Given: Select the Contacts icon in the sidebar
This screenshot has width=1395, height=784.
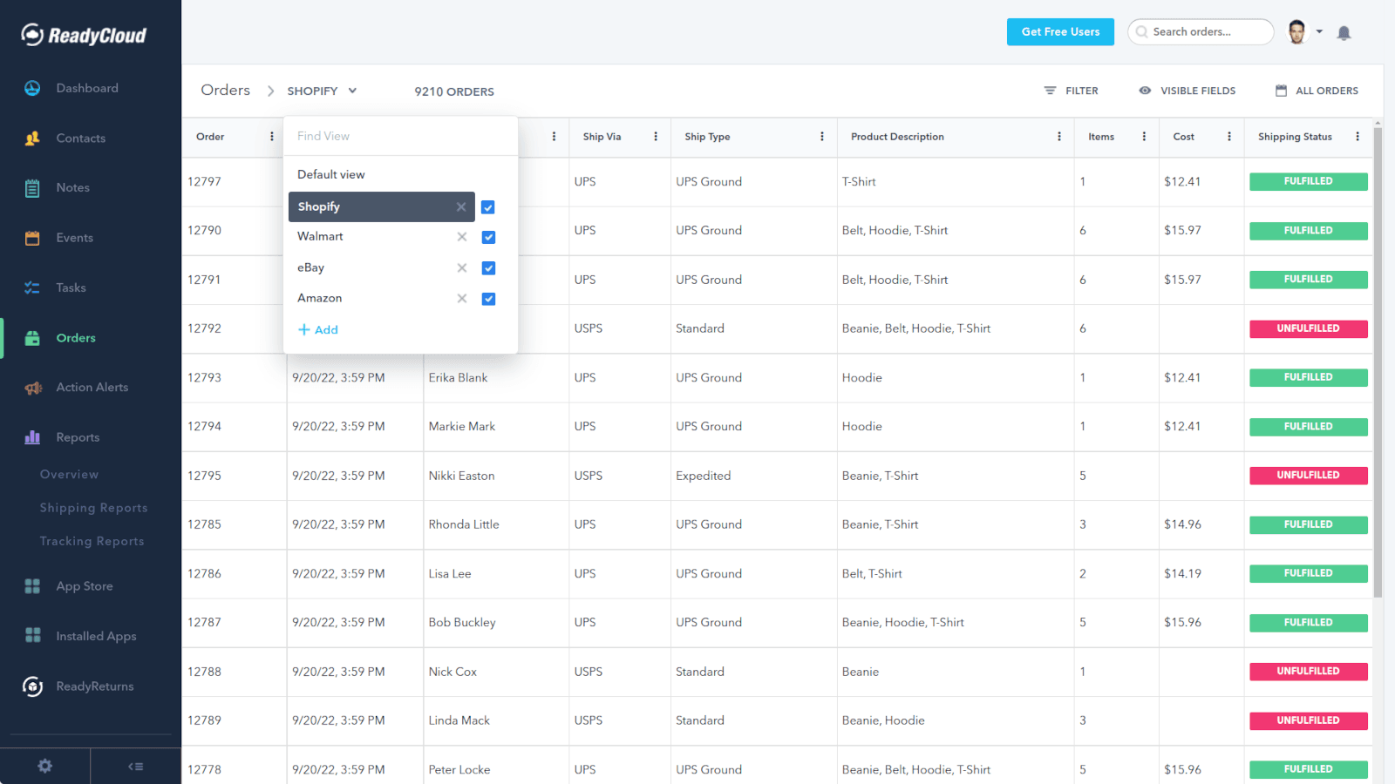Looking at the screenshot, I should (32, 138).
